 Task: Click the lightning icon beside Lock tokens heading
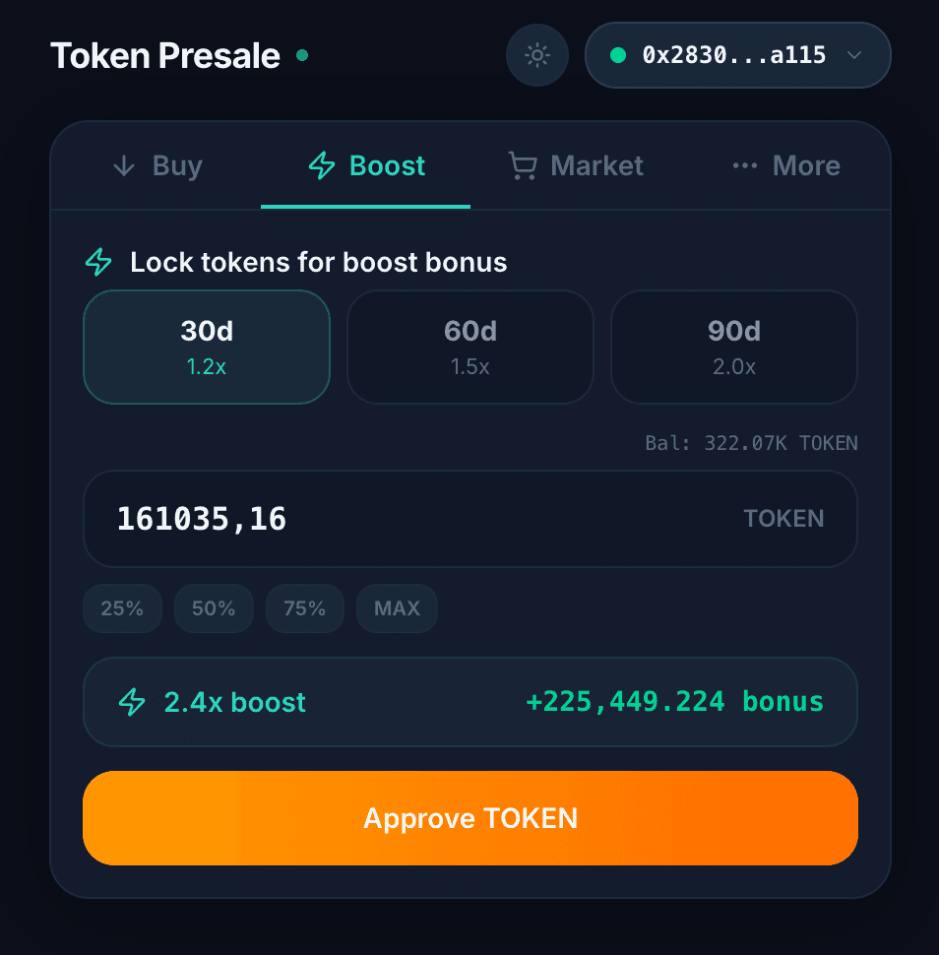pyautogui.click(x=98, y=262)
